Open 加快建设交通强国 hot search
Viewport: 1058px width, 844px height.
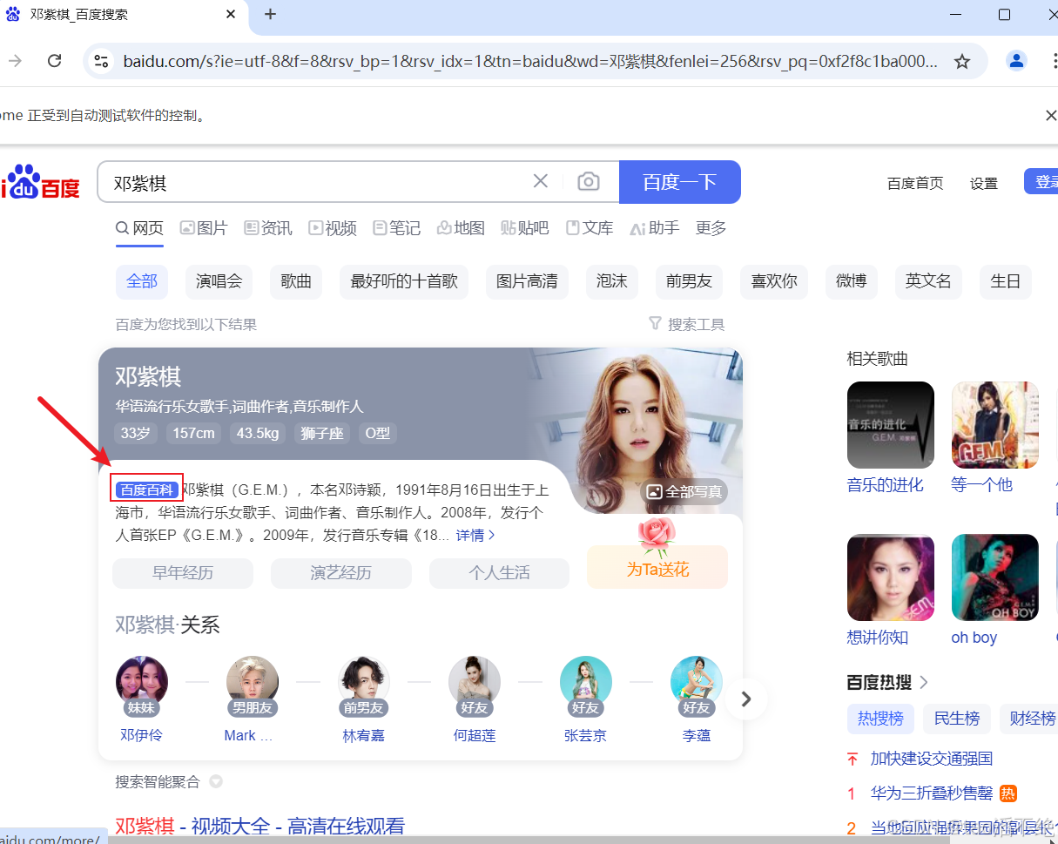pyautogui.click(x=932, y=759)
